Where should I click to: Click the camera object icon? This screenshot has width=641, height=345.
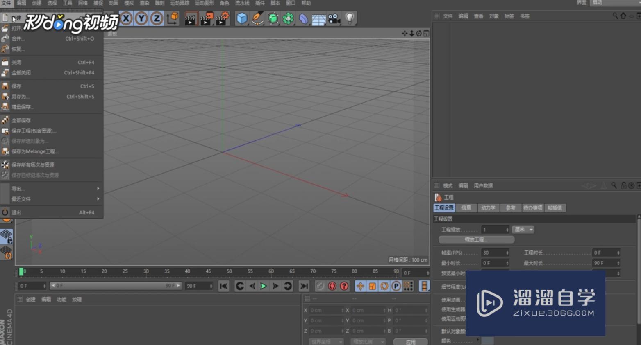coord(334,19)
